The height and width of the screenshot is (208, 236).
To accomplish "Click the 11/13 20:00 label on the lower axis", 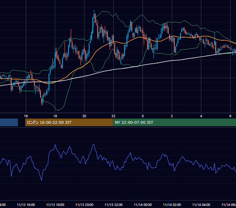I will pos(84,205).
